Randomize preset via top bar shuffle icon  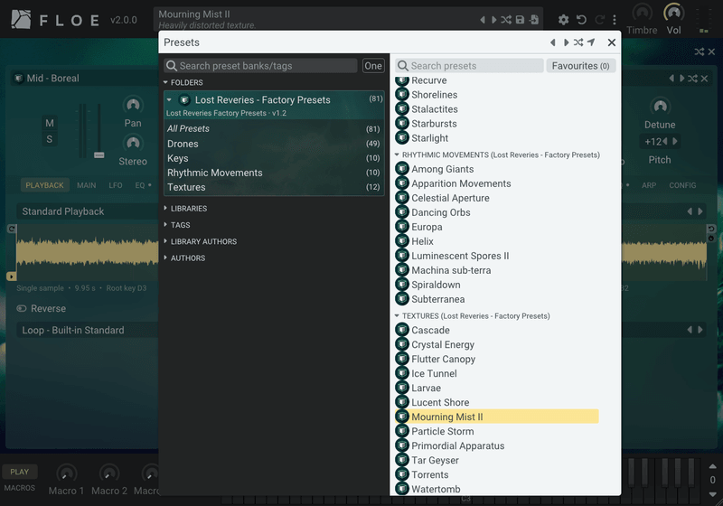point(506,20)
